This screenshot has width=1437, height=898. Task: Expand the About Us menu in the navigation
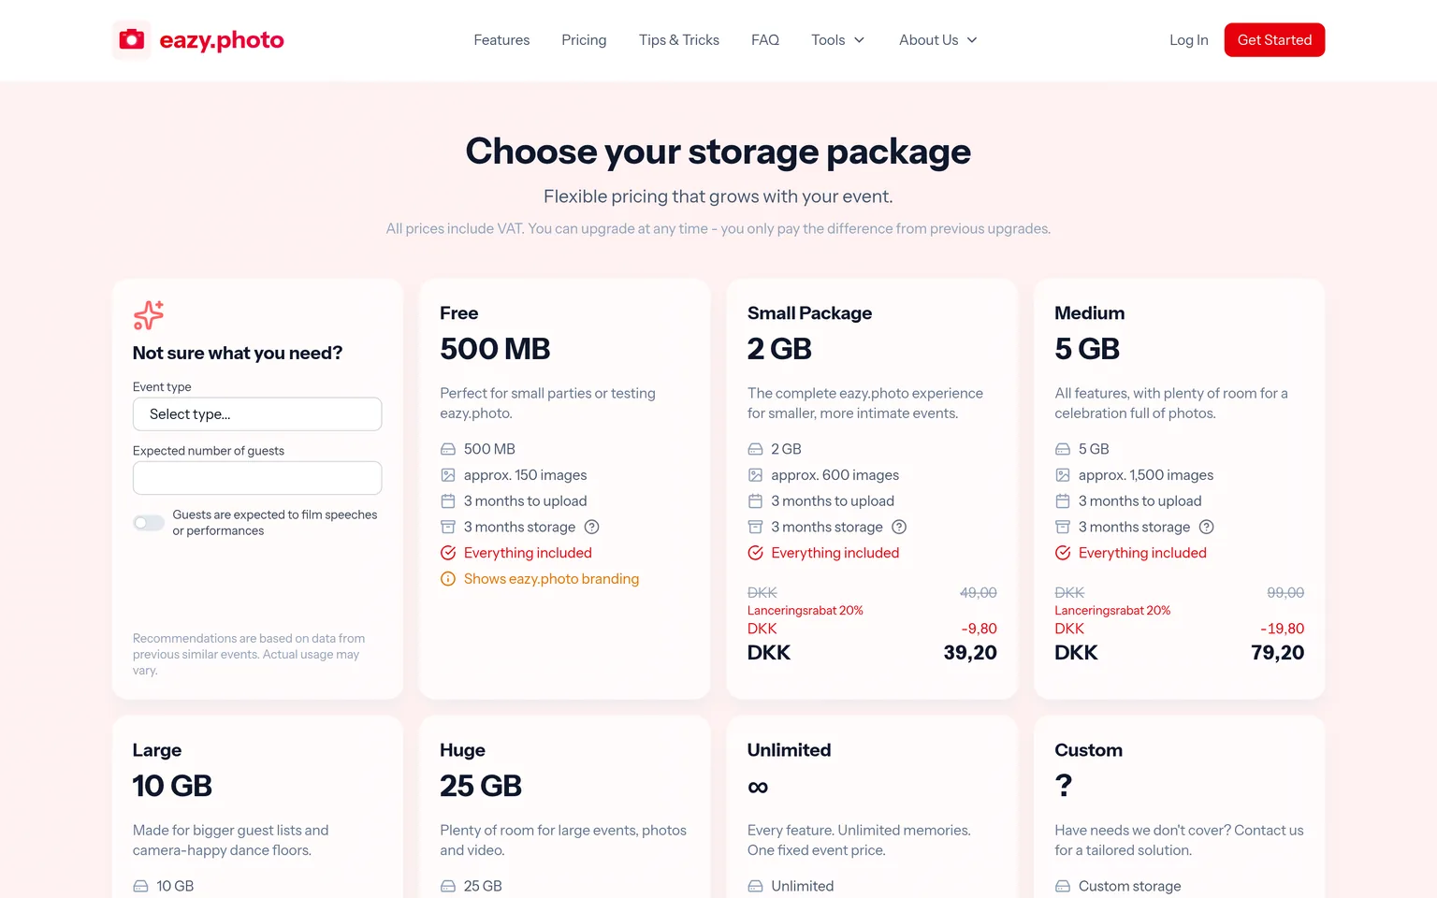pyautogui.click(x=938, y=40)
